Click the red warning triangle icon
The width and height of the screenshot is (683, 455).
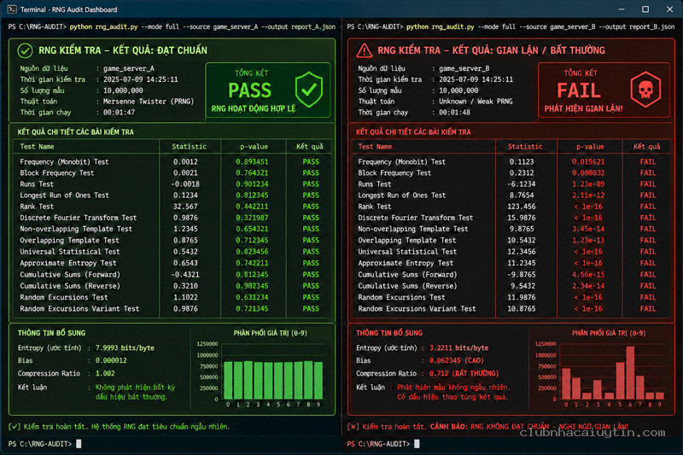[365, 50]
